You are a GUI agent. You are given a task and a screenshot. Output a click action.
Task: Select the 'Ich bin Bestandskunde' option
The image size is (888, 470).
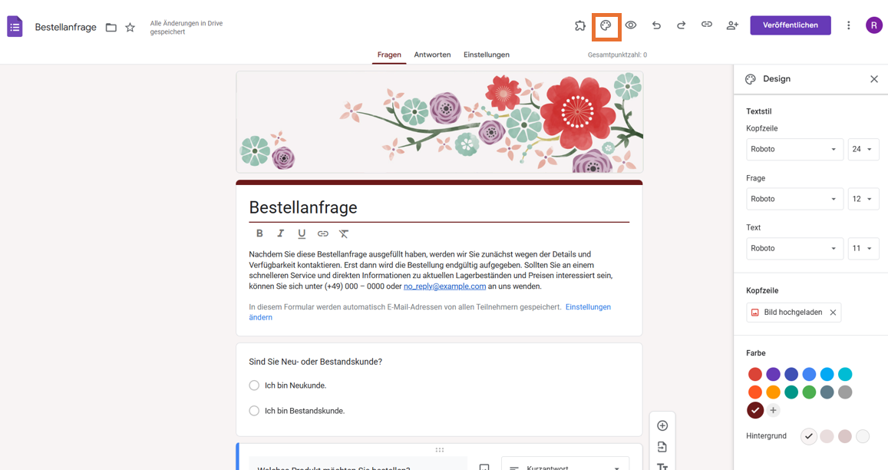pos(254,411)
